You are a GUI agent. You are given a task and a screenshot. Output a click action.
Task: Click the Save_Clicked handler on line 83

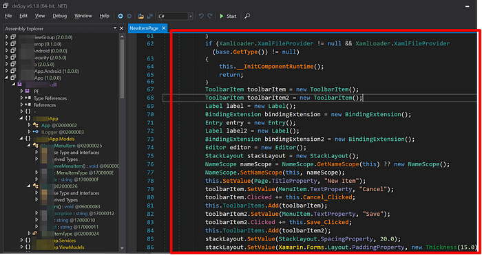pos(328,222)
